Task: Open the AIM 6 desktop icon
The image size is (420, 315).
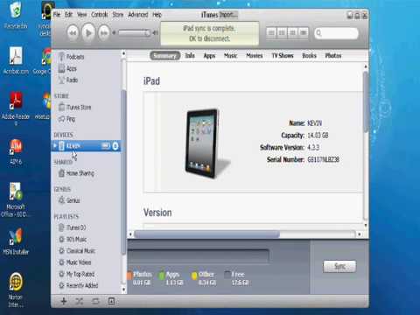Action: (16, 151)
